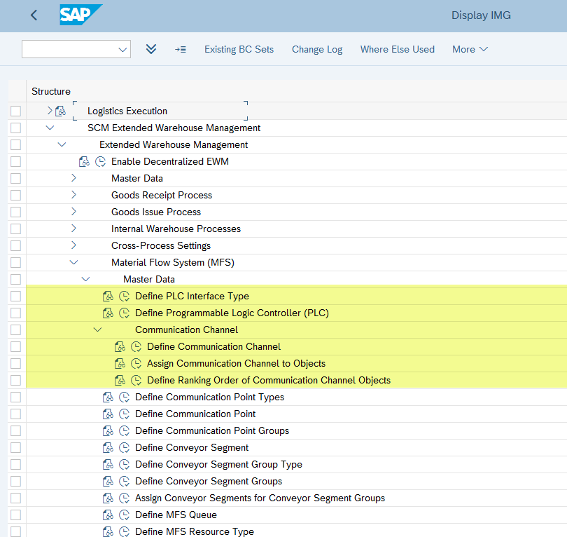Expand the Goods Issue Process node
This screenshot has width=567, height=537.
click(x=73, y=212)
